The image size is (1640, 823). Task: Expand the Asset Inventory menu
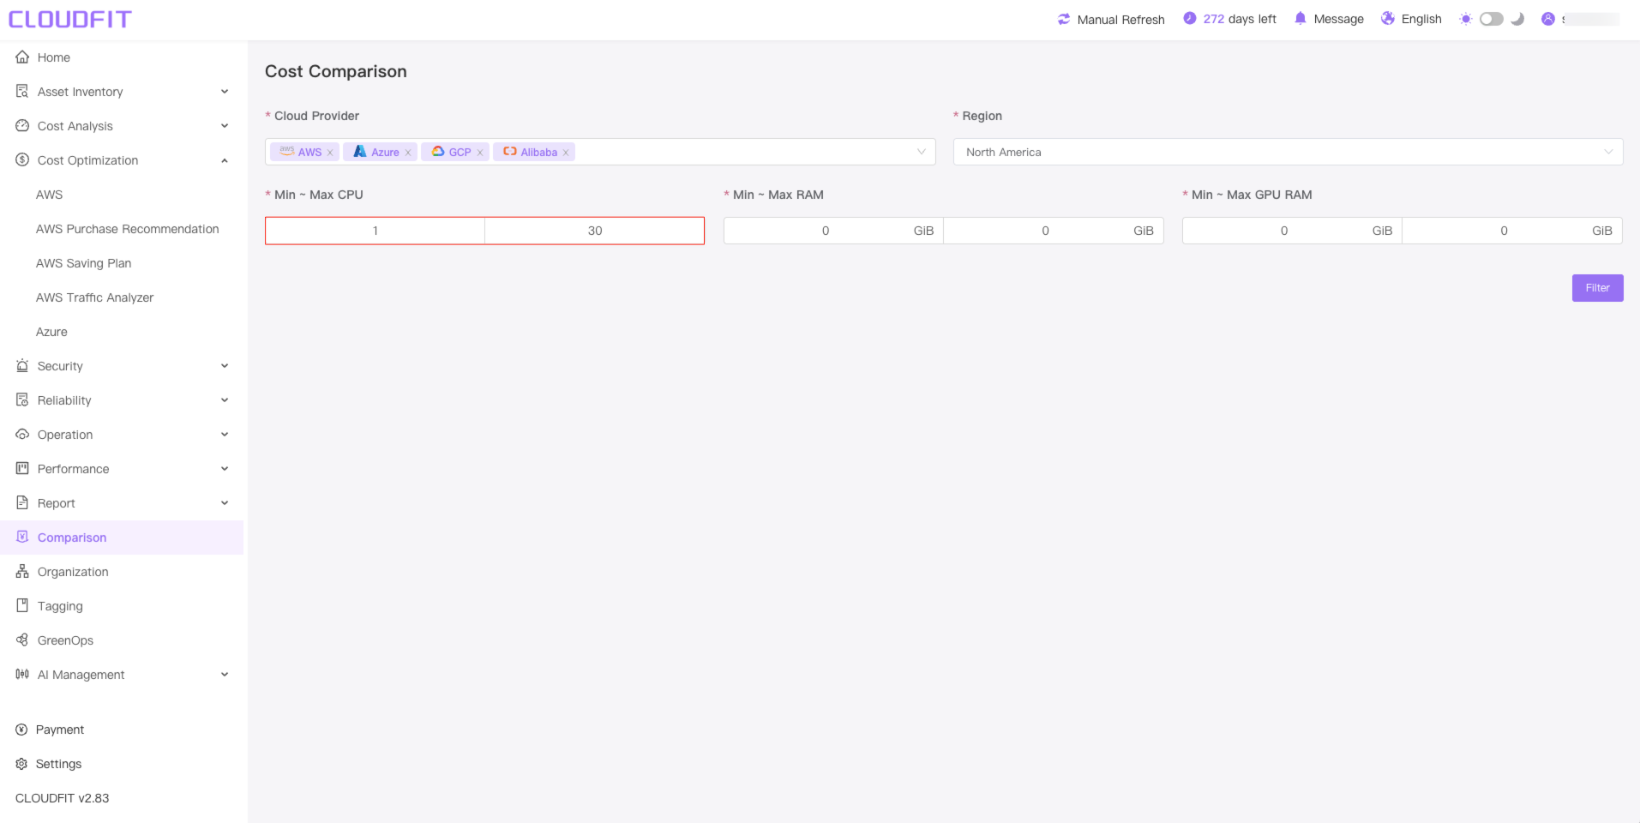click(225, 92)
